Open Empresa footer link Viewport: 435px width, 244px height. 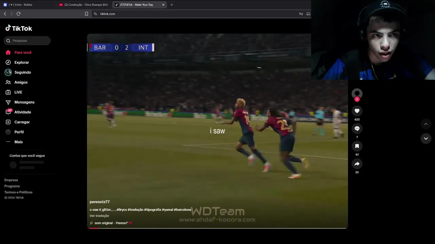click(x=11, y=180)
